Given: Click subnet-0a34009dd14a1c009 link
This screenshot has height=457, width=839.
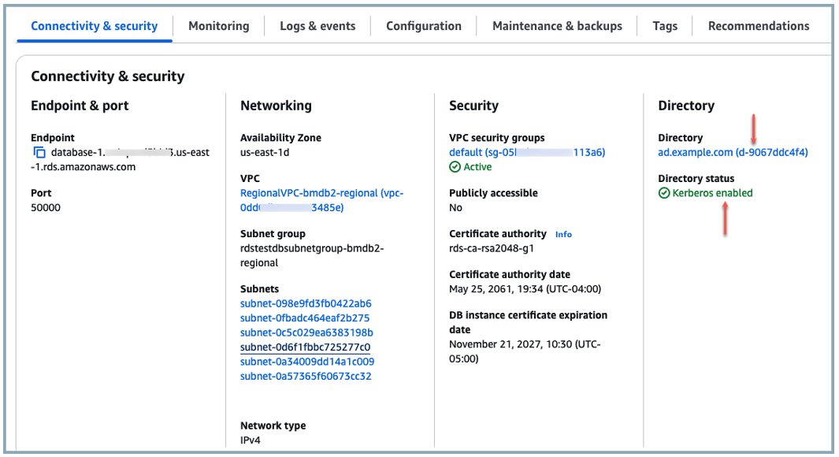Looking at the screenshot, I should tap(306, 362).
